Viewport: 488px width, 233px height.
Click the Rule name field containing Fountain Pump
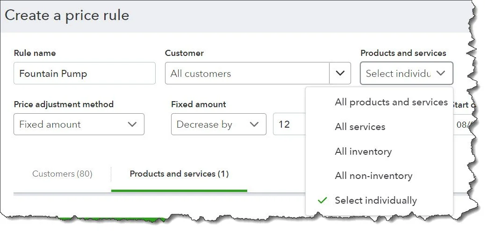pyautogui.click(x=84, y=74)
